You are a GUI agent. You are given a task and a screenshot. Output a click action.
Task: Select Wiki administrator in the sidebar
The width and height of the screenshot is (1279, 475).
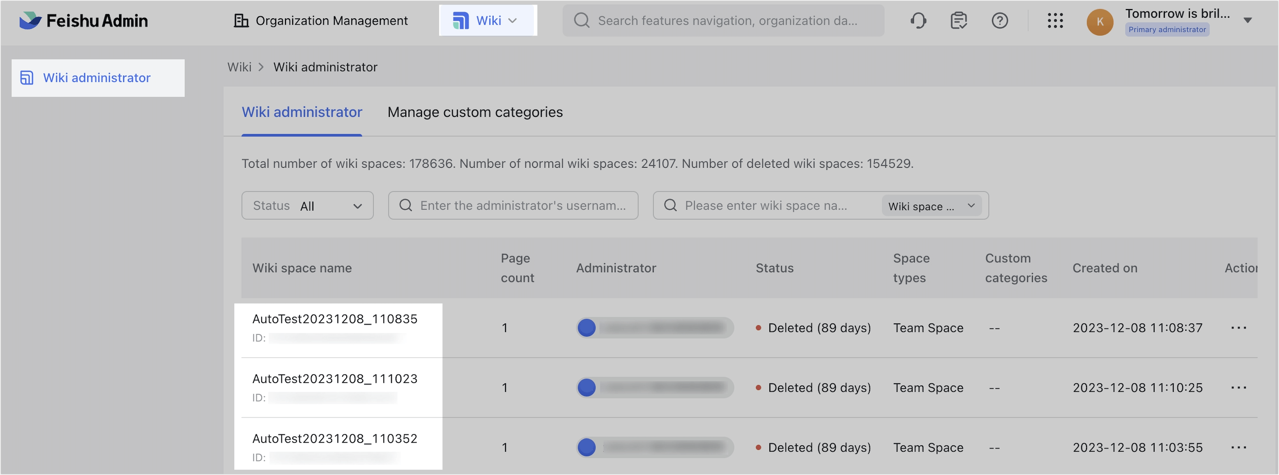(x=98, y=78)
